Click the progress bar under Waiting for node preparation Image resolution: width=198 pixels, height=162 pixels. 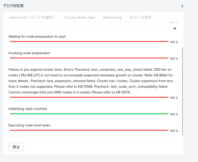pyautogui.click(x=89, y=42)
